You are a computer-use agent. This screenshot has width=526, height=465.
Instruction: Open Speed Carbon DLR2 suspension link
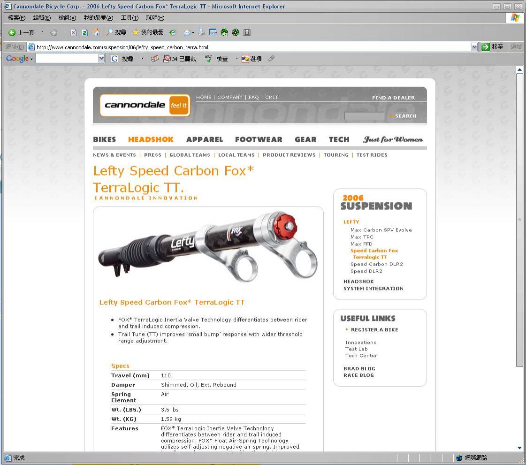(x=377, y=264)
